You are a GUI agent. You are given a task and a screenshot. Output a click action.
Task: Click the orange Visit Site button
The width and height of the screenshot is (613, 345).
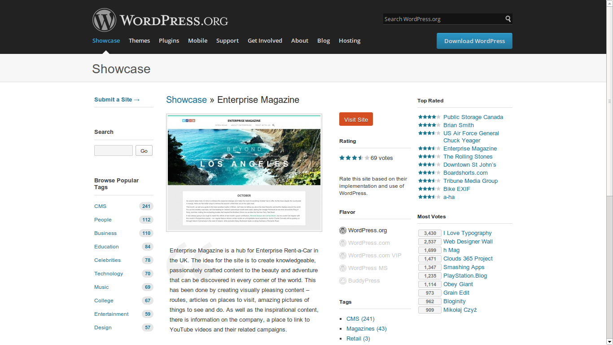pyautogui.click(x=356, y=119)
